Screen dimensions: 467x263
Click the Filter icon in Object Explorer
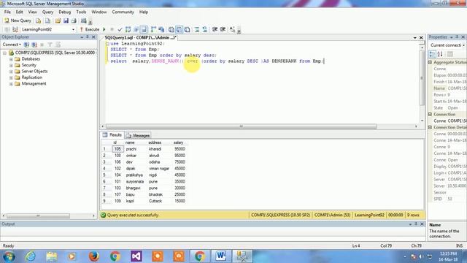point(50,45)
